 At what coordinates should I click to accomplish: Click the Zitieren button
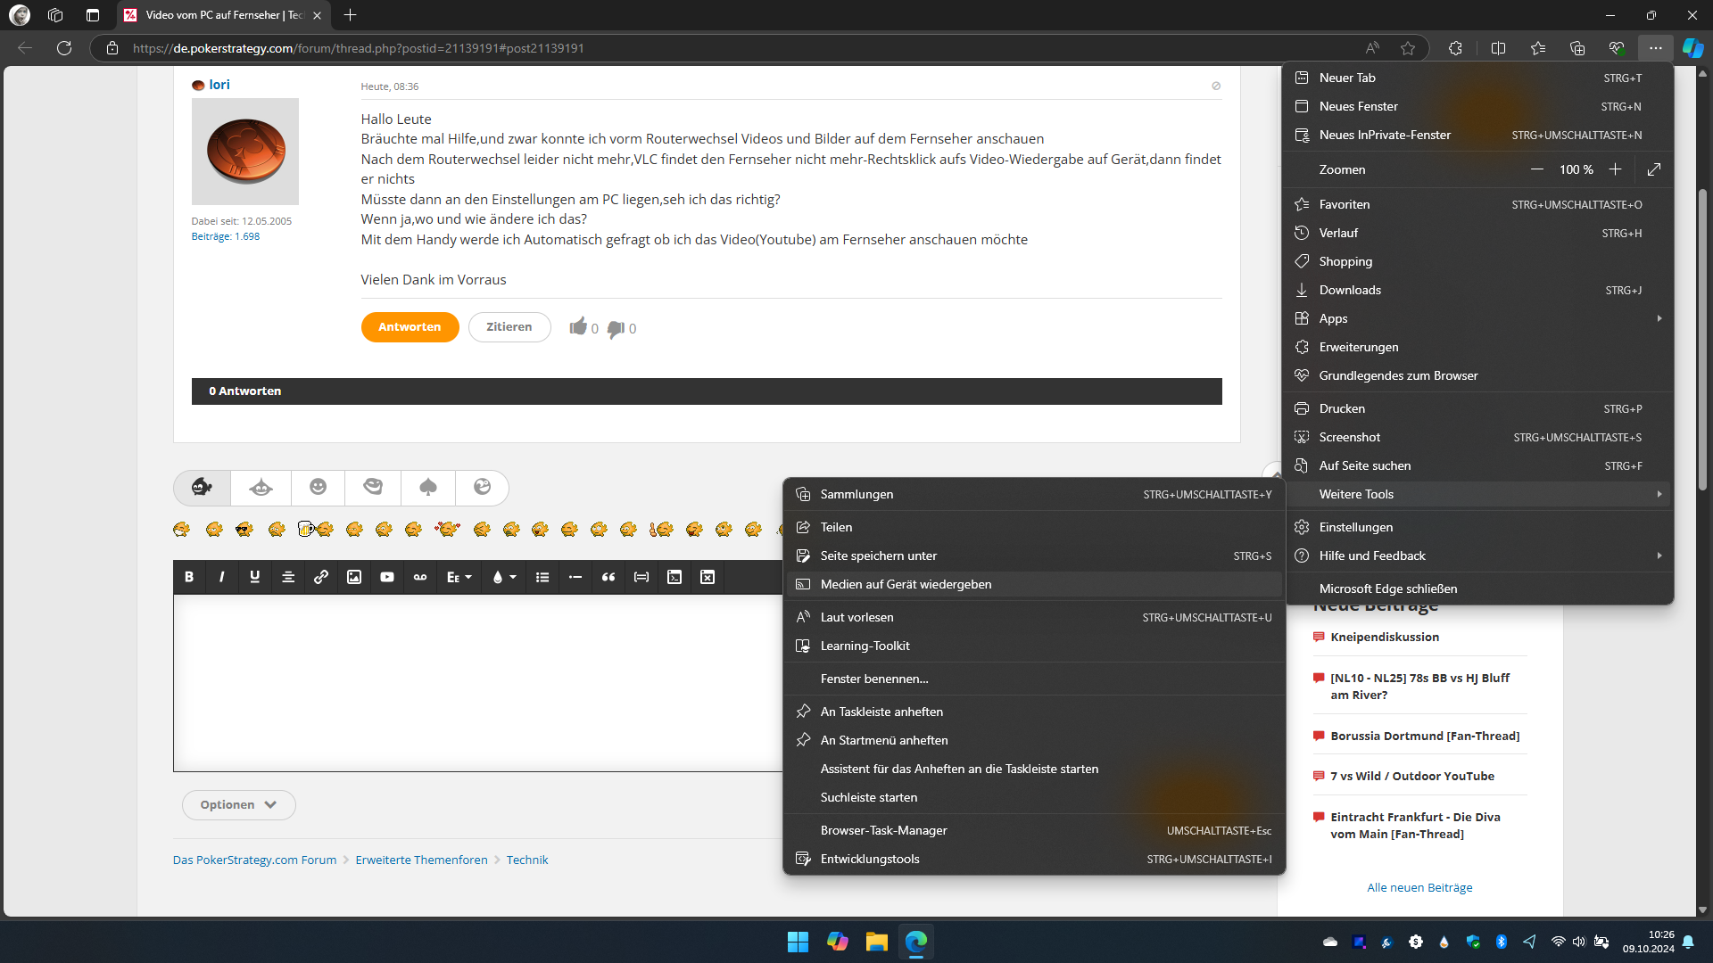pyautogui.click(x=509, y=327)
